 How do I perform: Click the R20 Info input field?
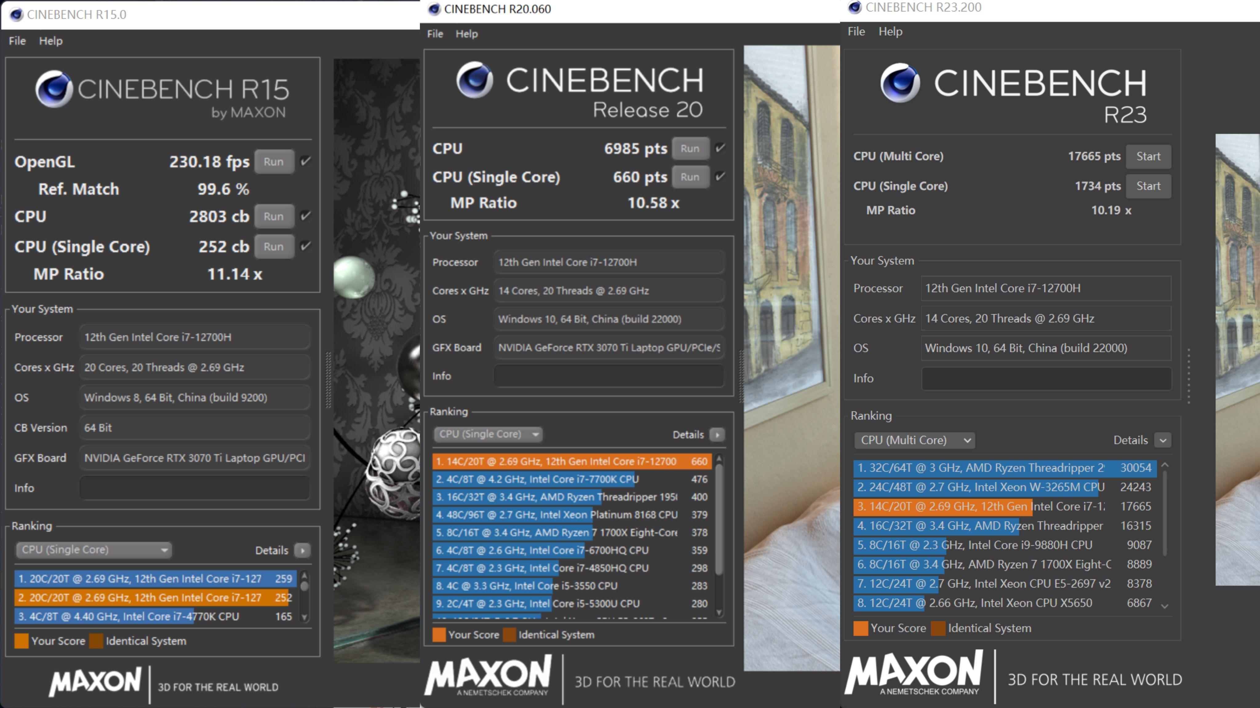(x=608, y=376)
